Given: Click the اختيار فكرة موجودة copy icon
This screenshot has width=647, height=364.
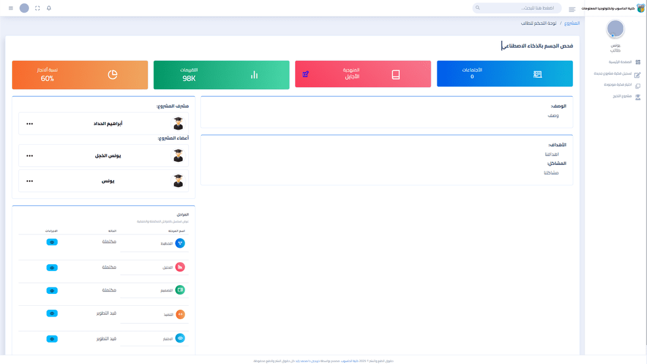Looking at the screenshot, I should pyautogui.click(x=638, y=85).
